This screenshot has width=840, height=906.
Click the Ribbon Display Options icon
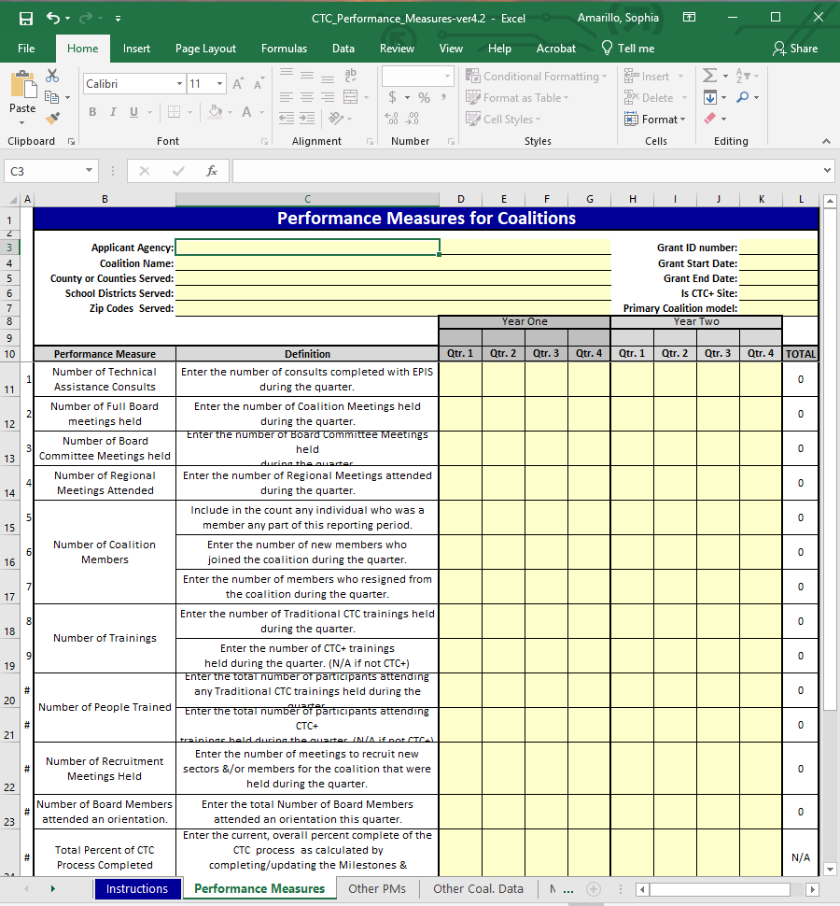point(690,18)
